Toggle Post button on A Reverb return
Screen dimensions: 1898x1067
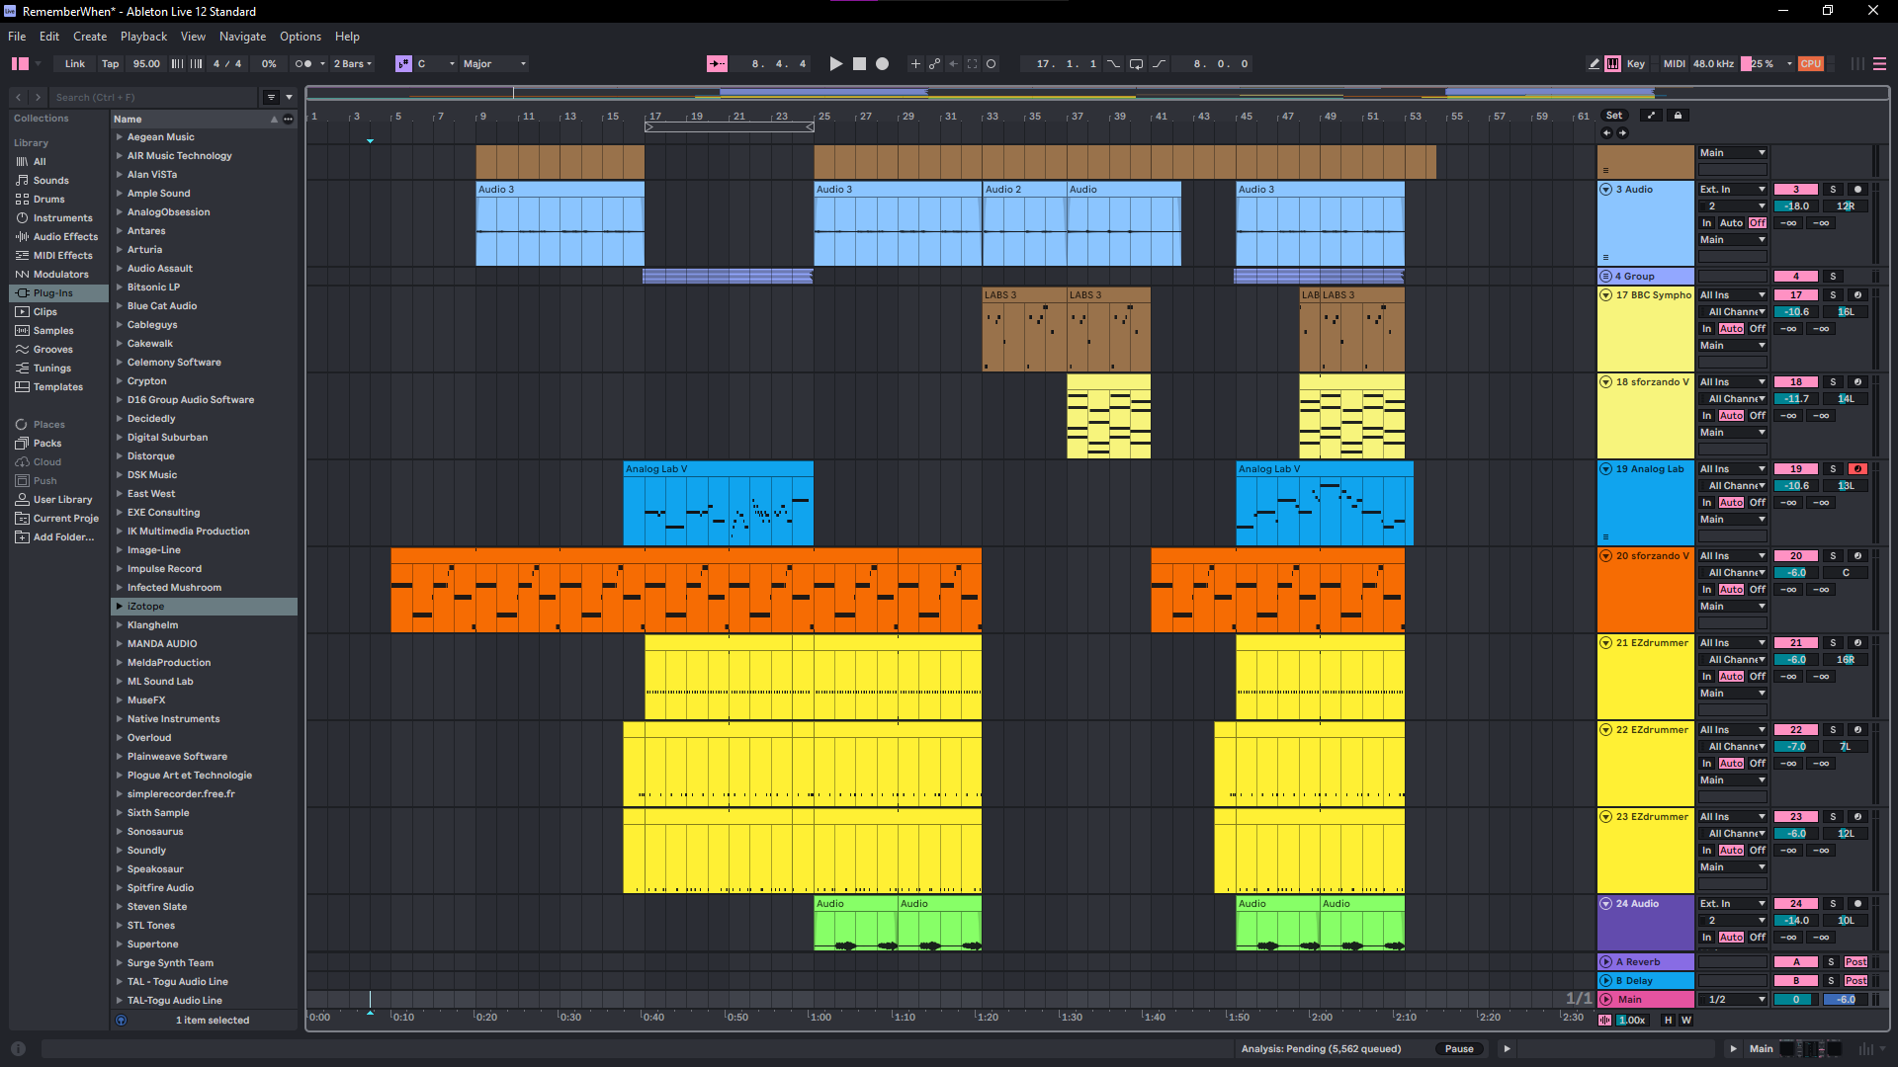[1855, 962]
